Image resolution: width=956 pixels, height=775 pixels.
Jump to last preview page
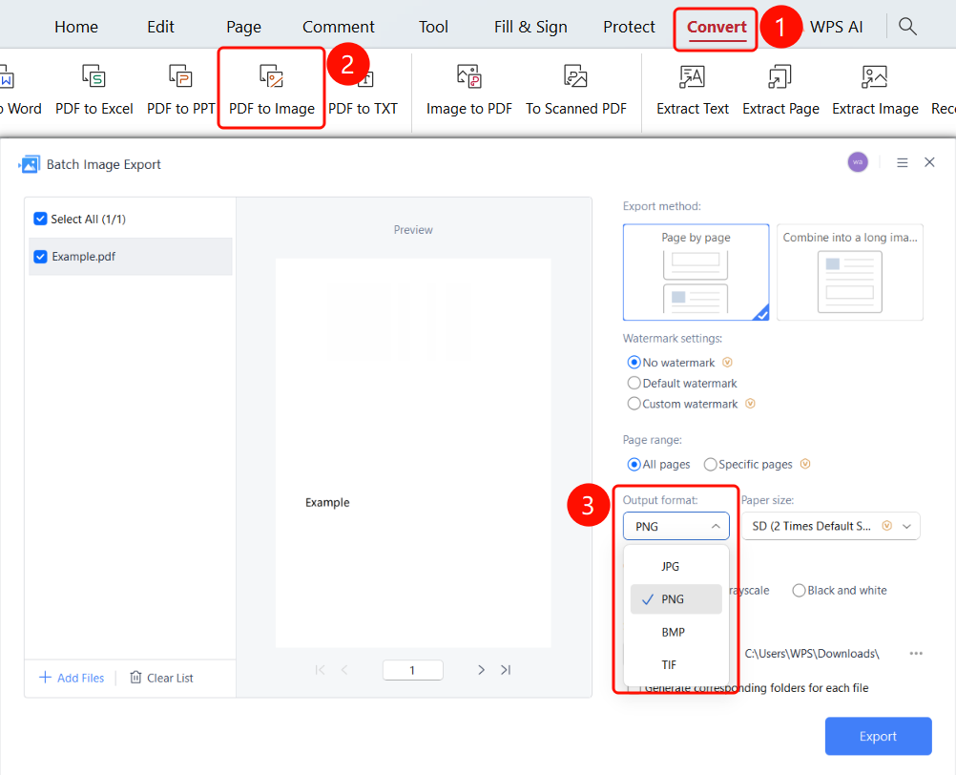click(x=506, y=670)
